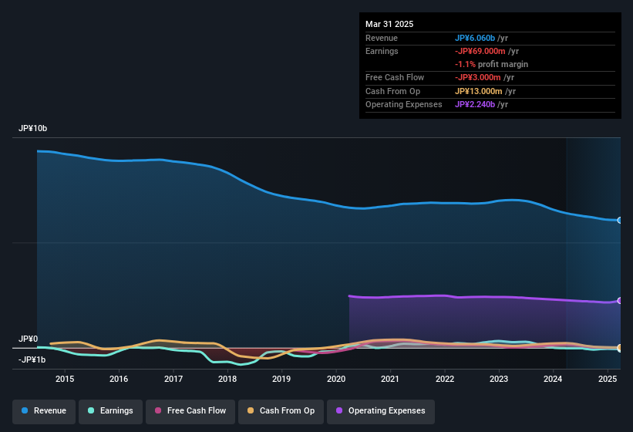This screenshot has height=432, width=633.
Task: Toggle the Earnings legend button
Action: (x=110, y=411)
